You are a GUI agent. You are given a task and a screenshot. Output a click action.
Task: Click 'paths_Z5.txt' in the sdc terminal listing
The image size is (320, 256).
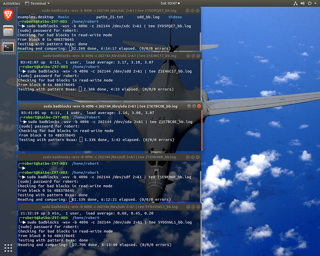point(110,17)
